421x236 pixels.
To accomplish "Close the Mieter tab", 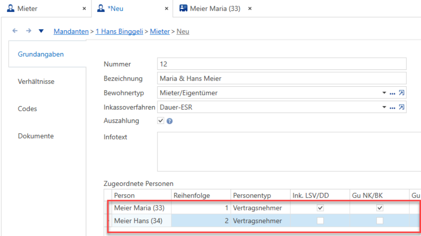I will coord(84,9).
